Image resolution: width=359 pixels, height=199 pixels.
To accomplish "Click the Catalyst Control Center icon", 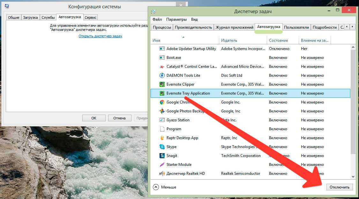I will click(x=162, y=67).
